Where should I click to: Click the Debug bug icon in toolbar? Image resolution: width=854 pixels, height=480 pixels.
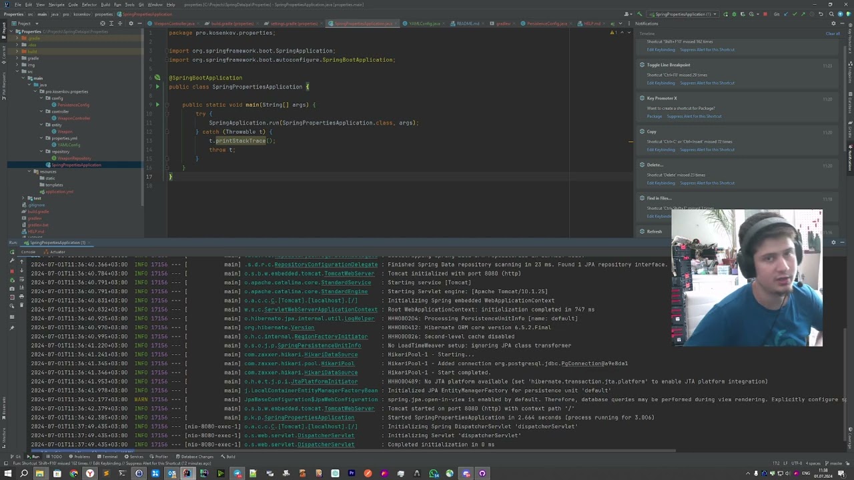point(734,14)
